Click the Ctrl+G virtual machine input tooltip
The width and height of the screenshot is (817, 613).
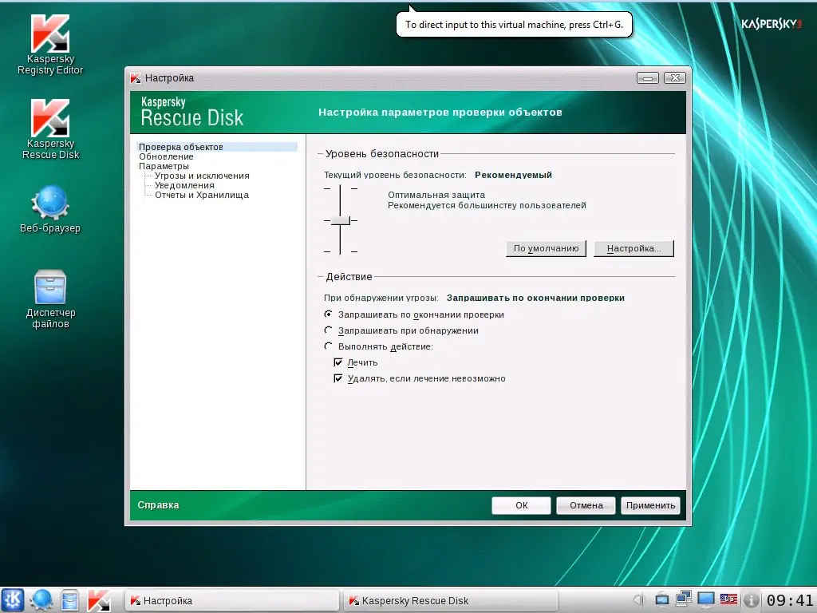[514, 25]
